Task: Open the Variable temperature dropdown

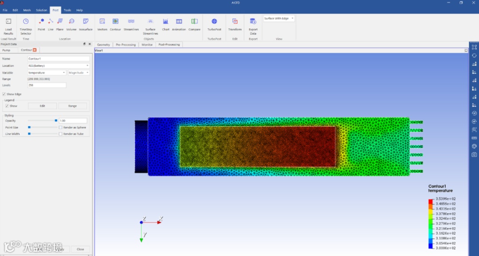Action: point(47,73)
